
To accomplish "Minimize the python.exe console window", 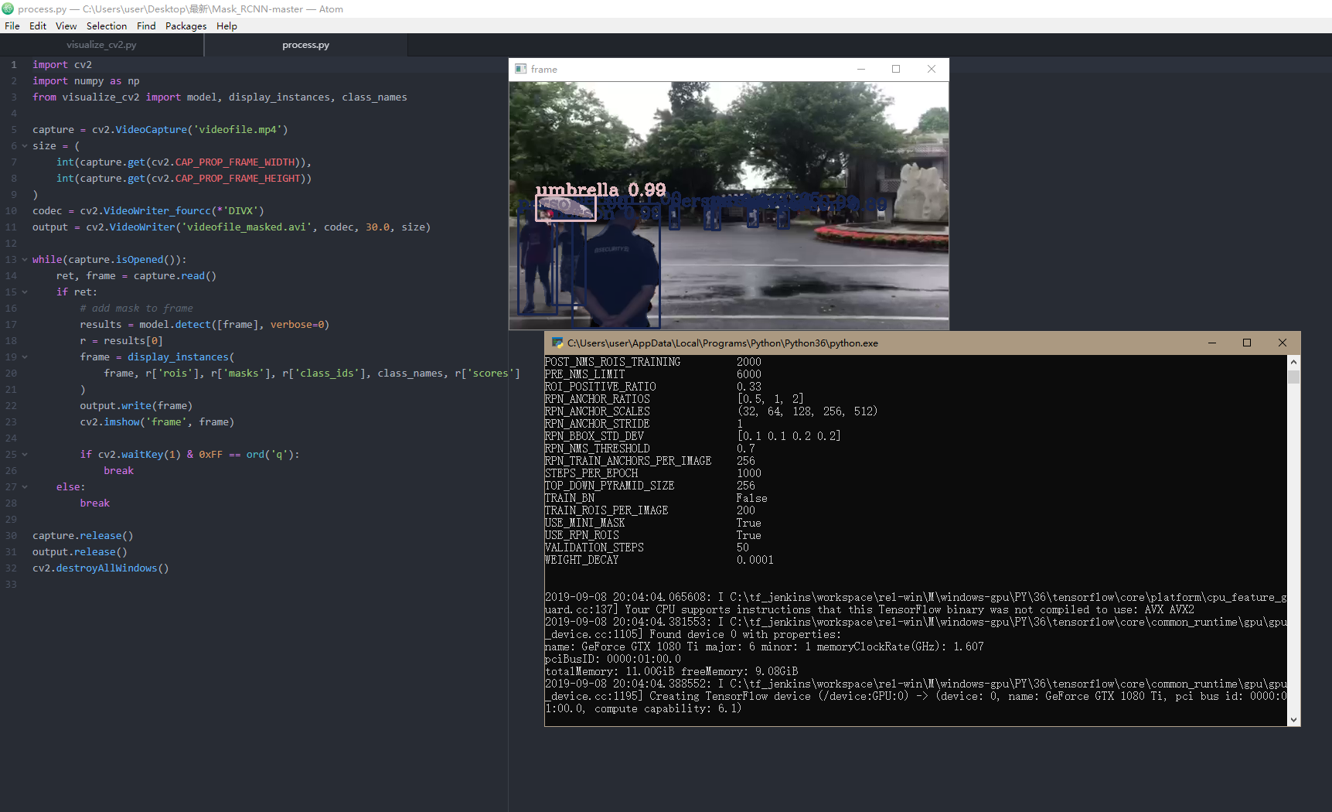I will [x=1211, y=343].
